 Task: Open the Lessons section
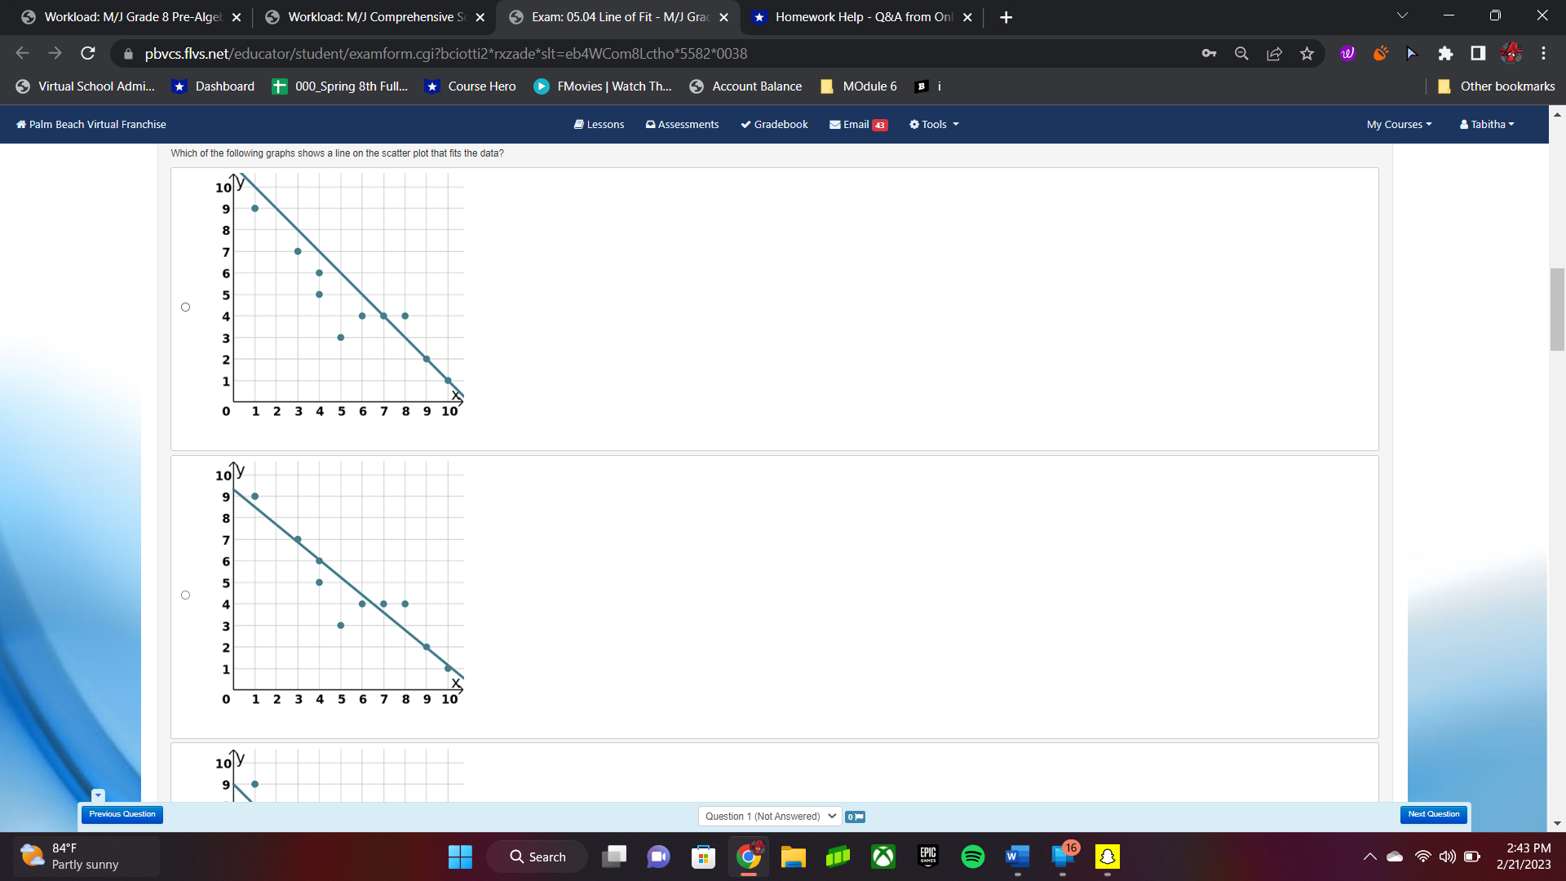coord(599,124)
